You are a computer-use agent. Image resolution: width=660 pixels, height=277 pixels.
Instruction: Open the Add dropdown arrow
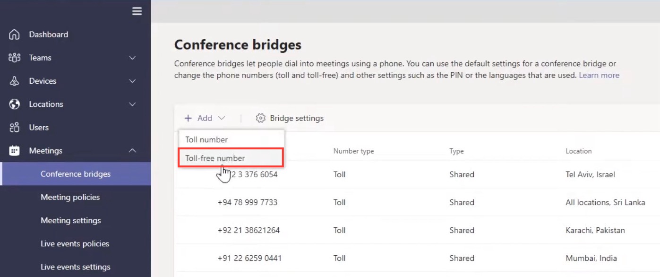(222, 118)
